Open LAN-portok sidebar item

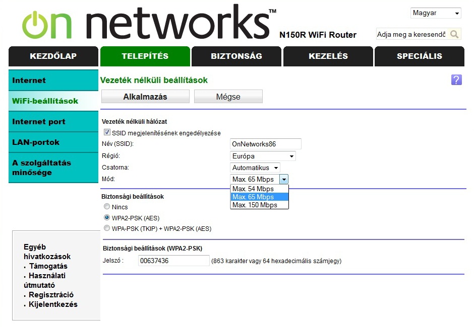(53, 142)
